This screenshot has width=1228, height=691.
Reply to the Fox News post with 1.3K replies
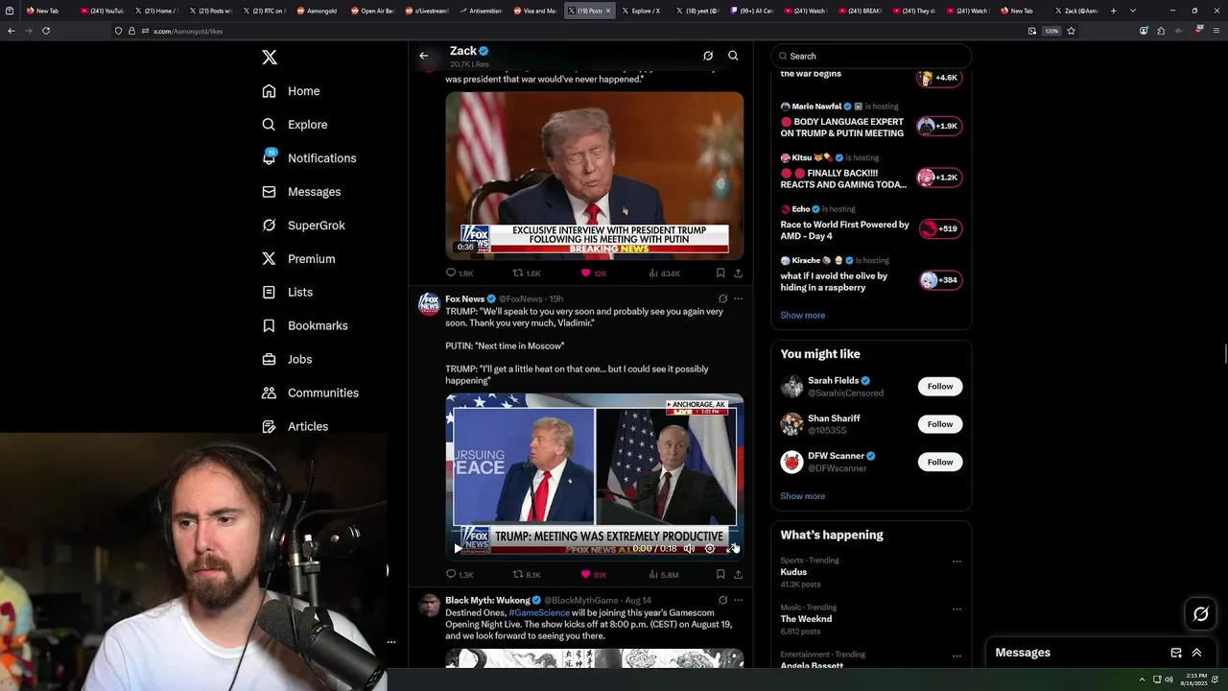460,575
